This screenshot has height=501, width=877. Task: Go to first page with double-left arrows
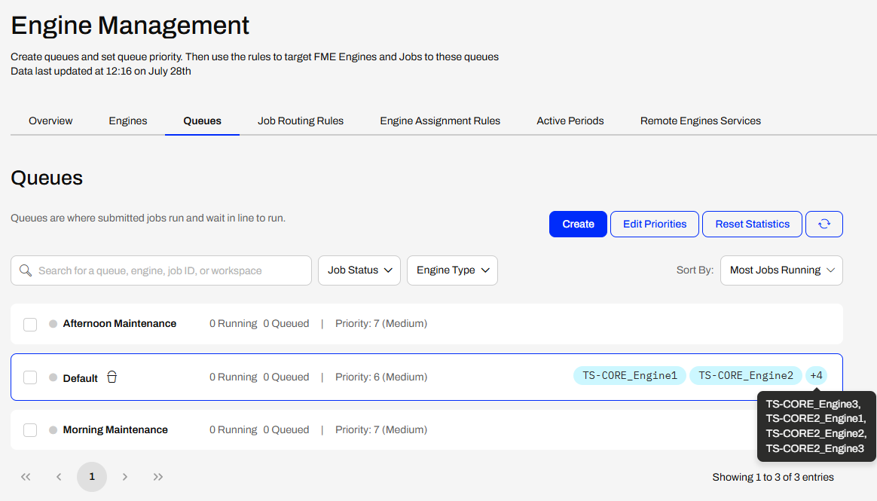(x=26, y=477)
